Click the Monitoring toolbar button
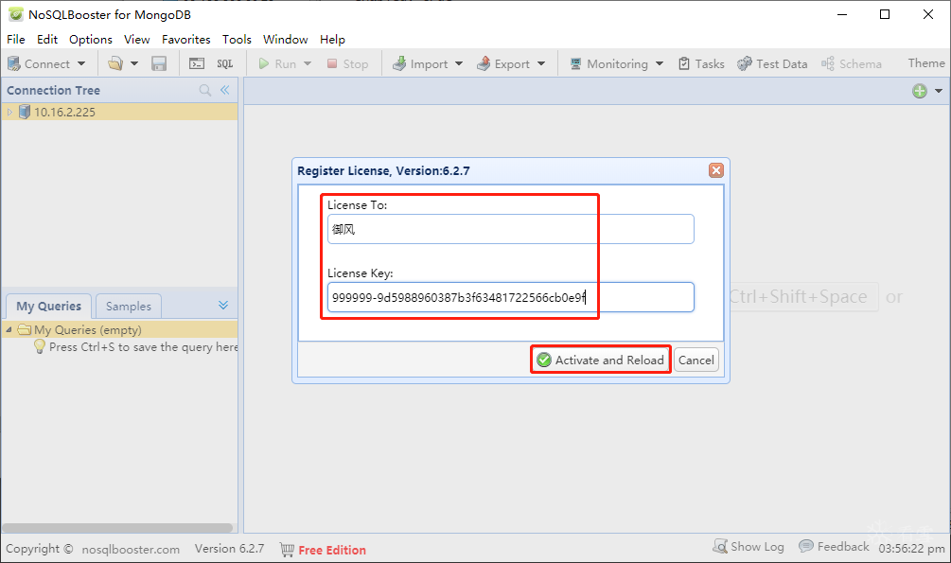Viewport: 951px width, 563px height. 609,63
